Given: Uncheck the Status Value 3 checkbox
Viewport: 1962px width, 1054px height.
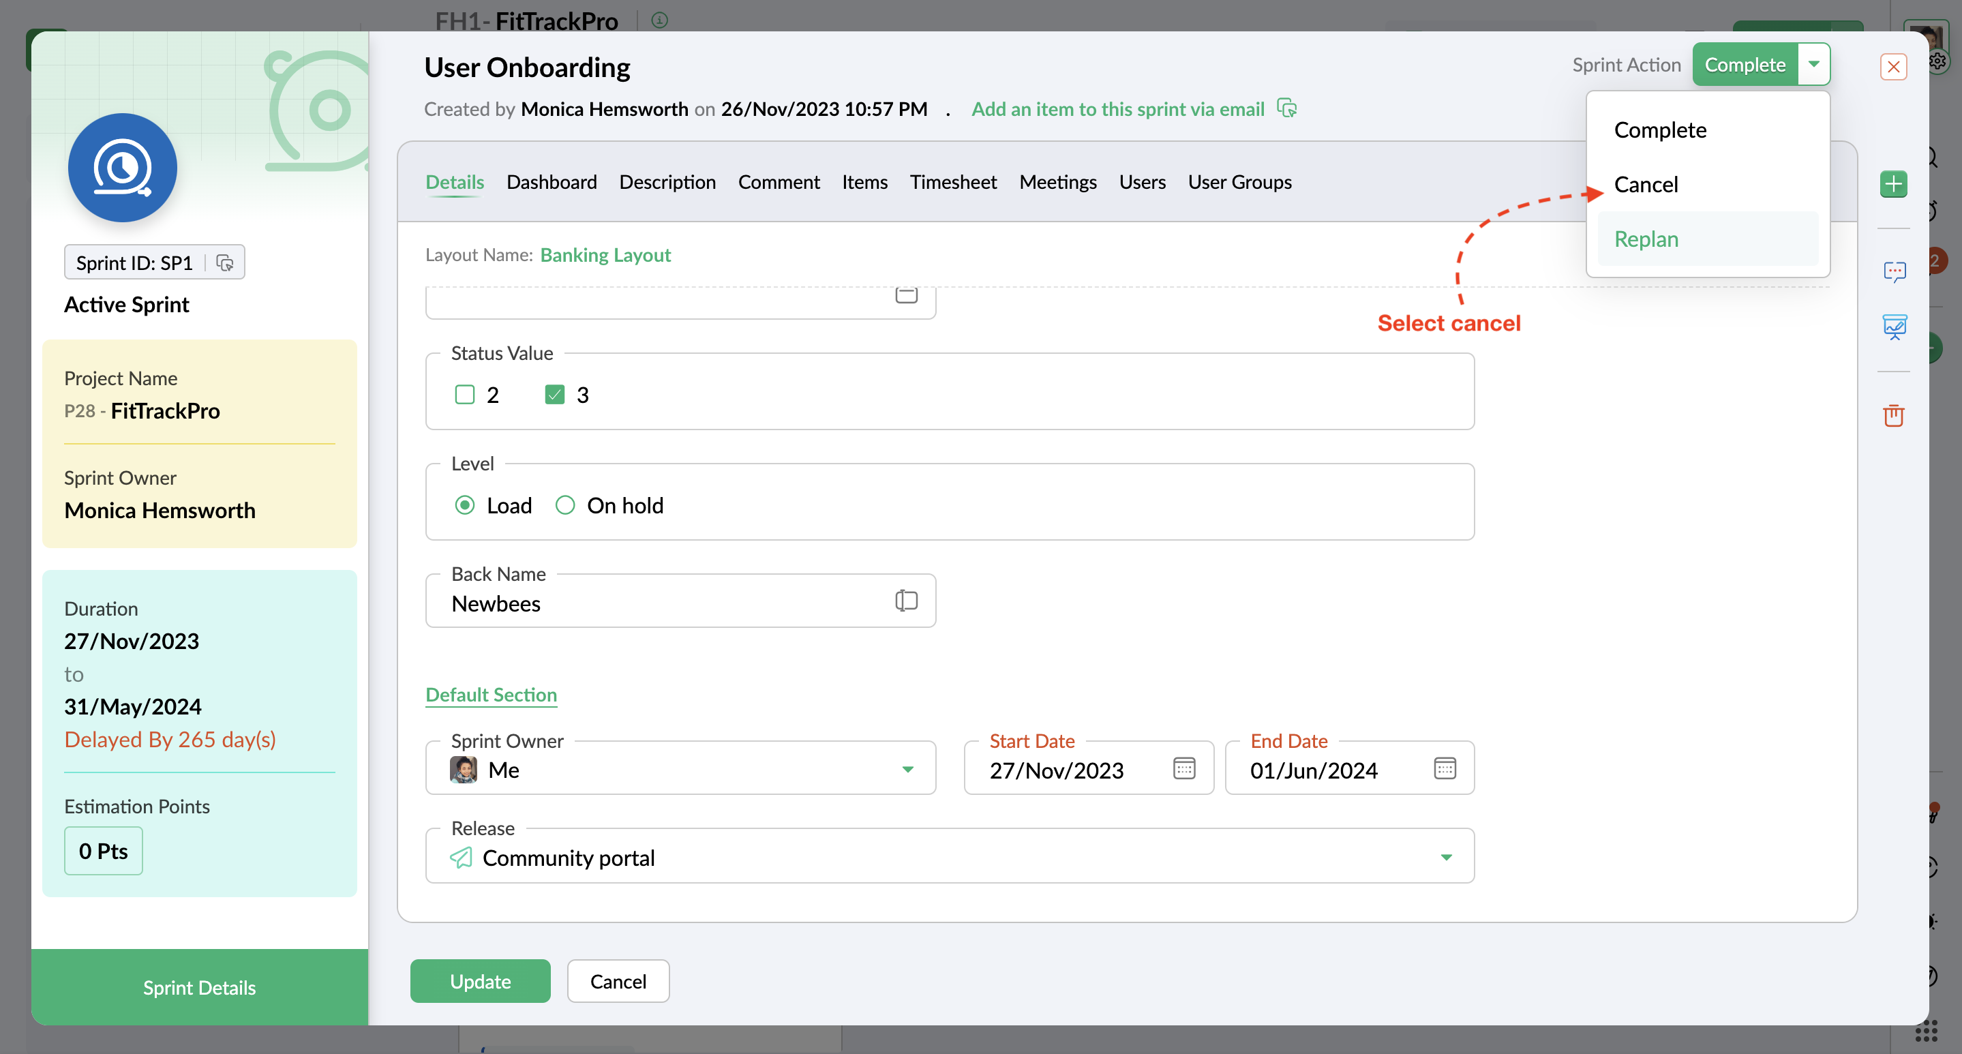Looking at the screenshot, I should point(554,395).
